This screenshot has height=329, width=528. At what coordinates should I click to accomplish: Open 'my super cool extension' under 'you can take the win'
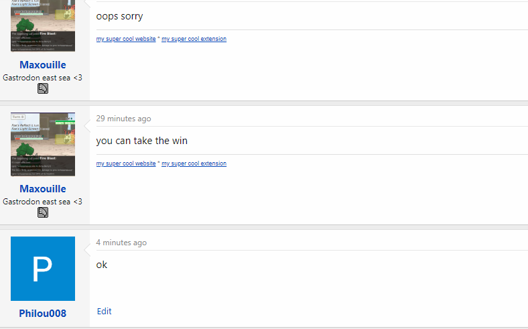pos(194,163)
